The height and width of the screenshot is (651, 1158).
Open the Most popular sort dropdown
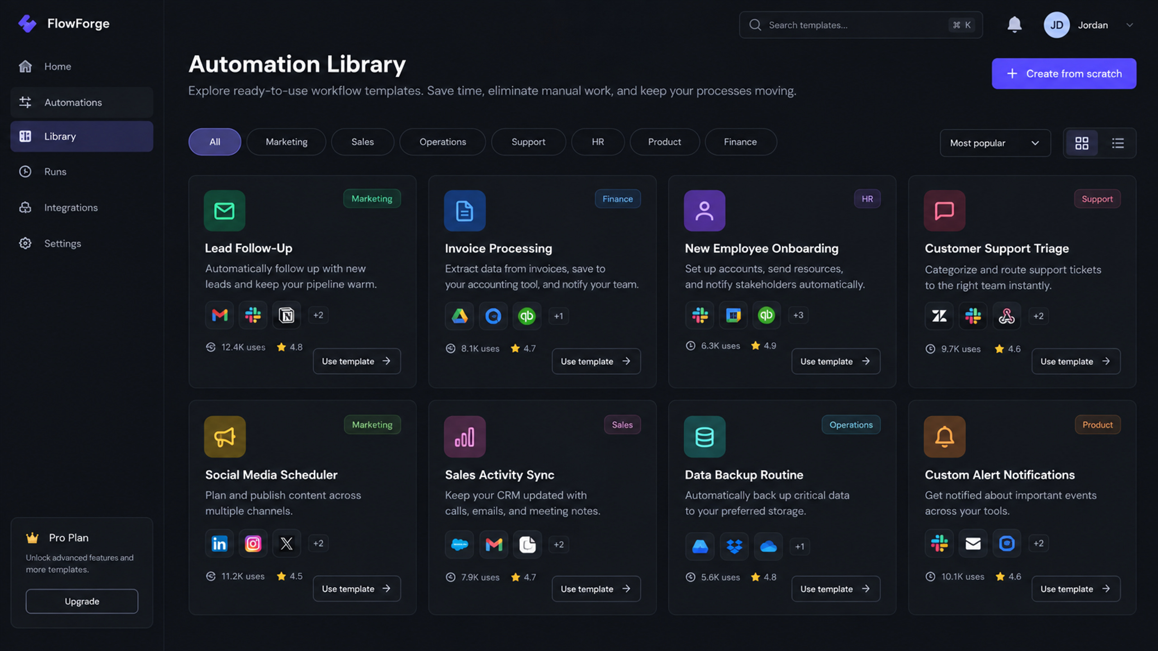tap(995, 143)
